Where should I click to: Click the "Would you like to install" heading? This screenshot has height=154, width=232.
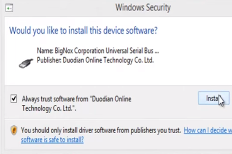pos(83,30)
